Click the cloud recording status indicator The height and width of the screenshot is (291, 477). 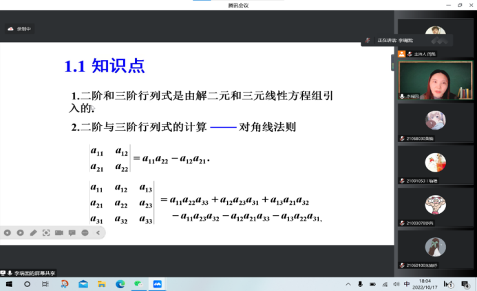click(19, 29)
